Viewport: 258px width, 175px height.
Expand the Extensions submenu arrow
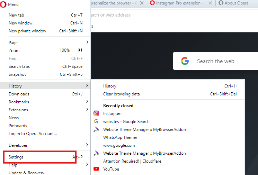click(87, 109)
